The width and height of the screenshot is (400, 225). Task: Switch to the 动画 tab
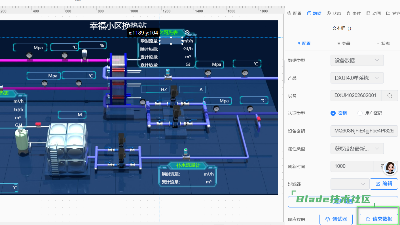tap(373, 13)
